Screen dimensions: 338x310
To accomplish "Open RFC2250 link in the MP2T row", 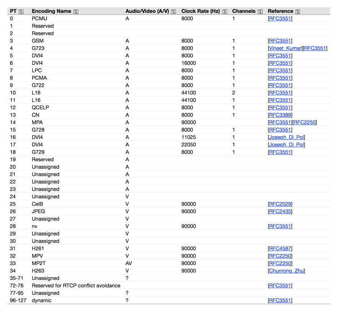I will coord(280,263).
